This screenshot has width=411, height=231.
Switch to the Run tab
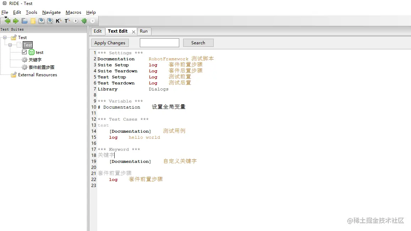(144, 31)
